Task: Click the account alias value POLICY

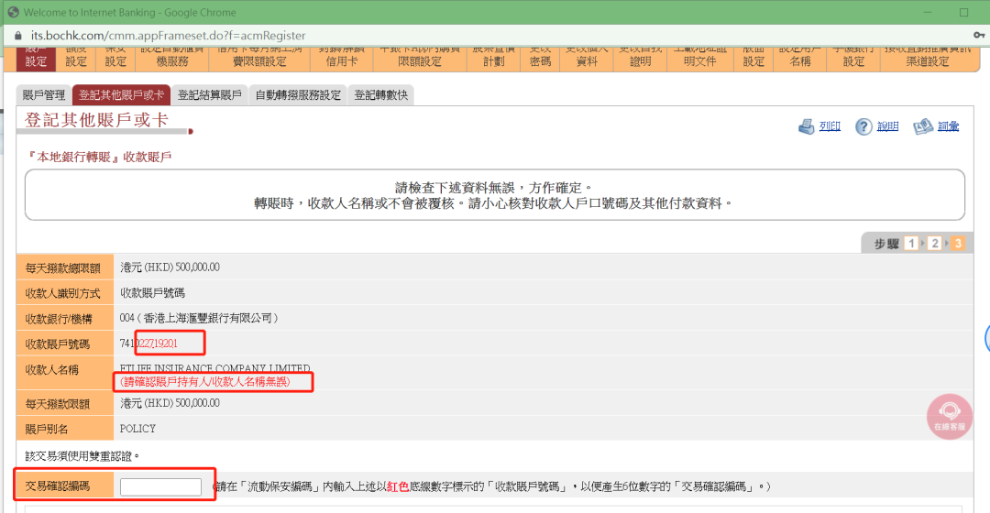Action: point(137,429)
